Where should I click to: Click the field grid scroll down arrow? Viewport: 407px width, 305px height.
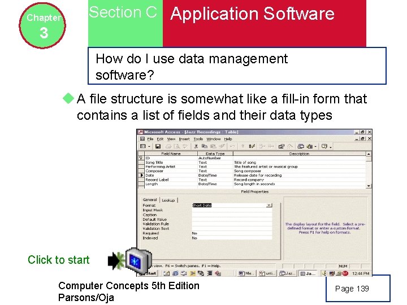tap(369, 186)
